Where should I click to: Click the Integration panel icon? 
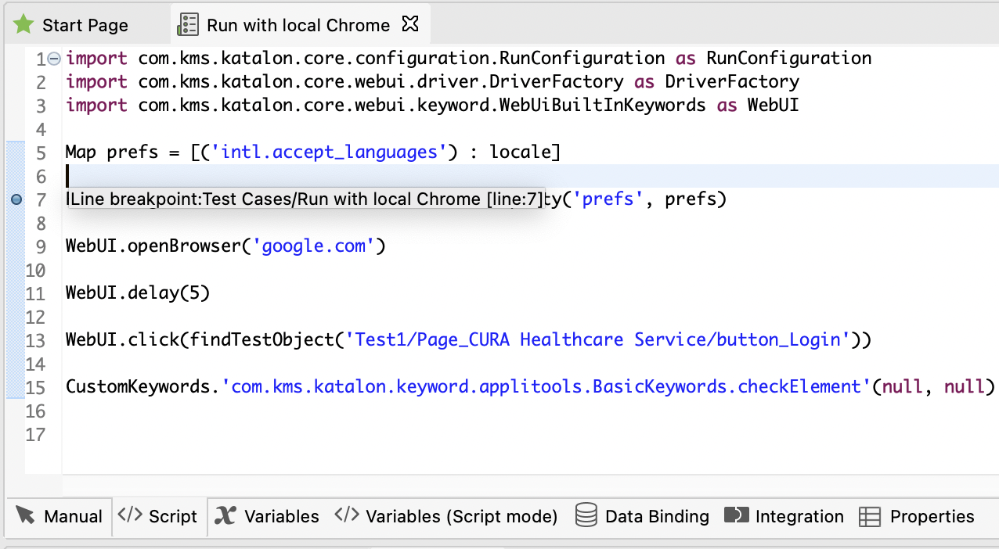[x=735, y=515]
